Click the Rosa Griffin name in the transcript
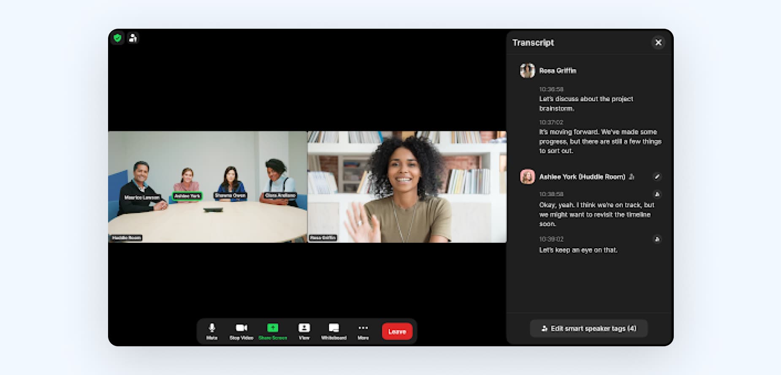Image resolution: width=781 pixels, height=375 pixels. (x=558, y=71)
